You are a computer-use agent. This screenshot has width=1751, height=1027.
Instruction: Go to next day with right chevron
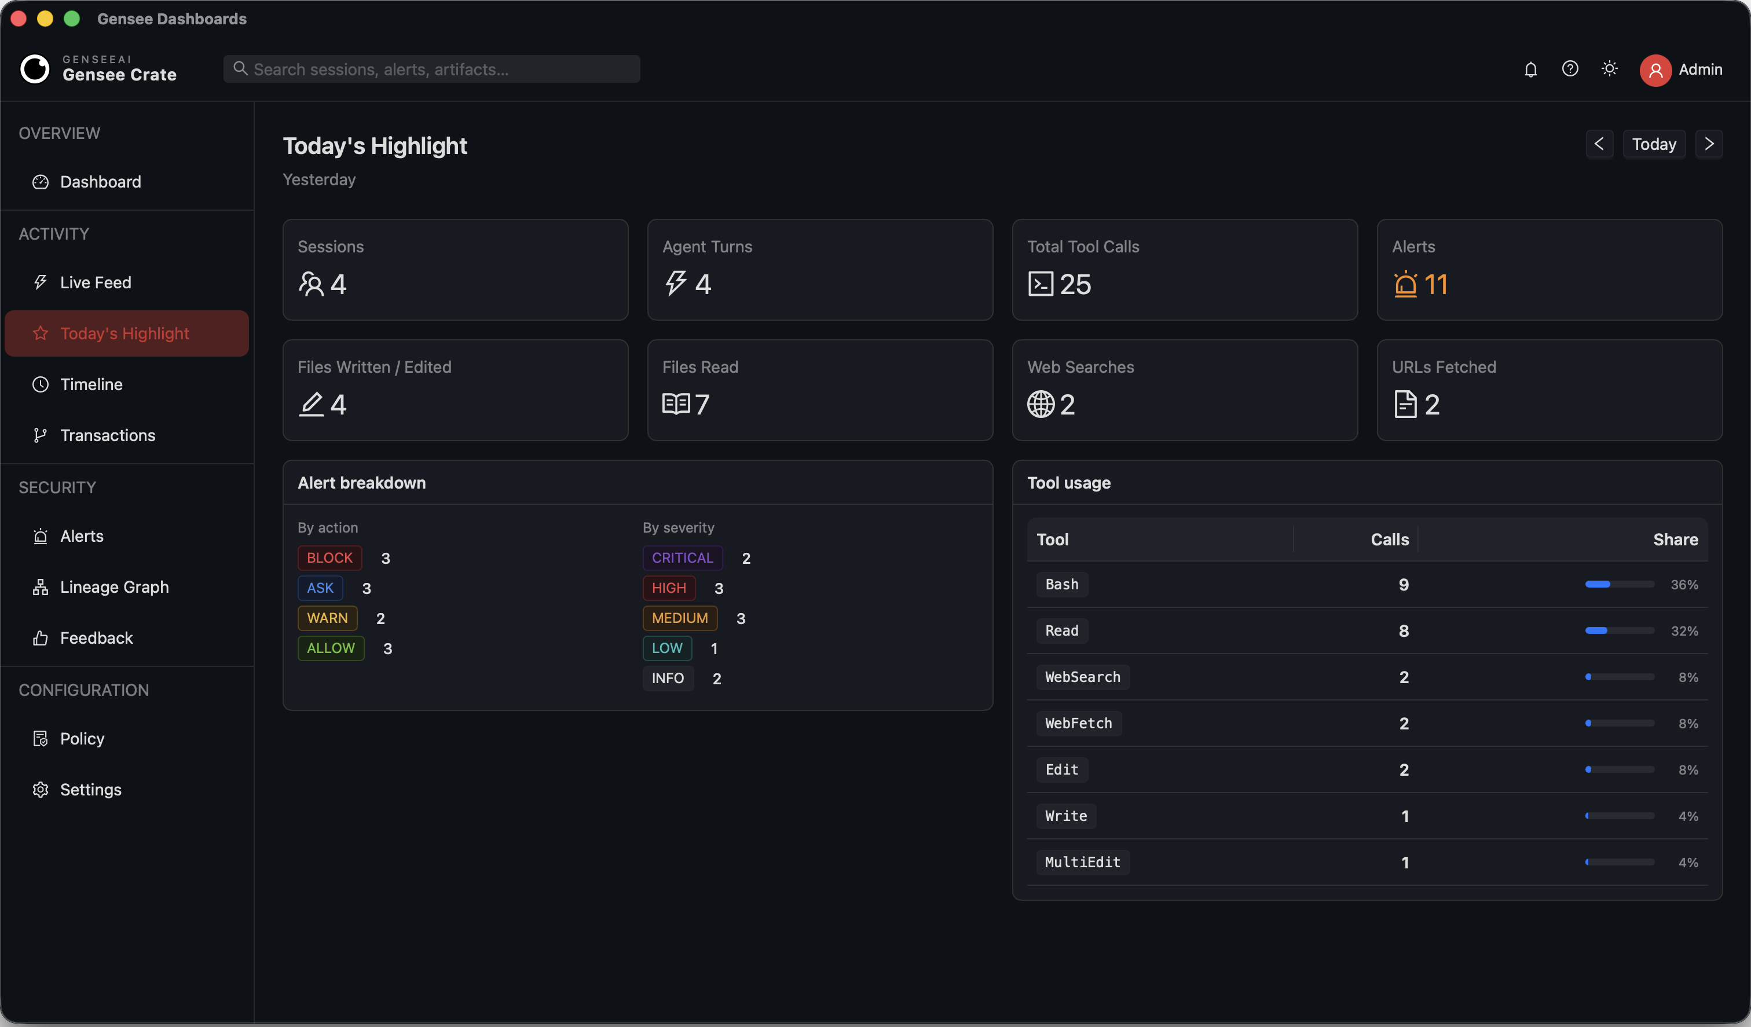pyautogui.click(x=1709, y=144)
